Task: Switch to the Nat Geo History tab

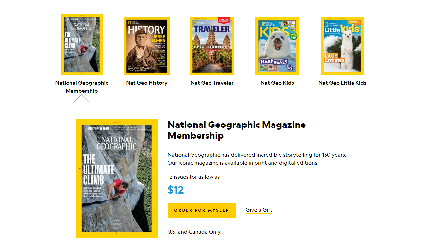Action: [x=147, y=83]
